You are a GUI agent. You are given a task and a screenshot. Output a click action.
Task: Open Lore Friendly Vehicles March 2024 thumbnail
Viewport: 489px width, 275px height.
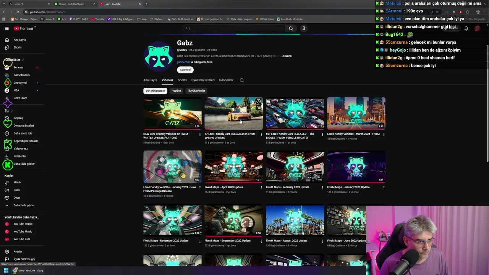pos(356,113)
